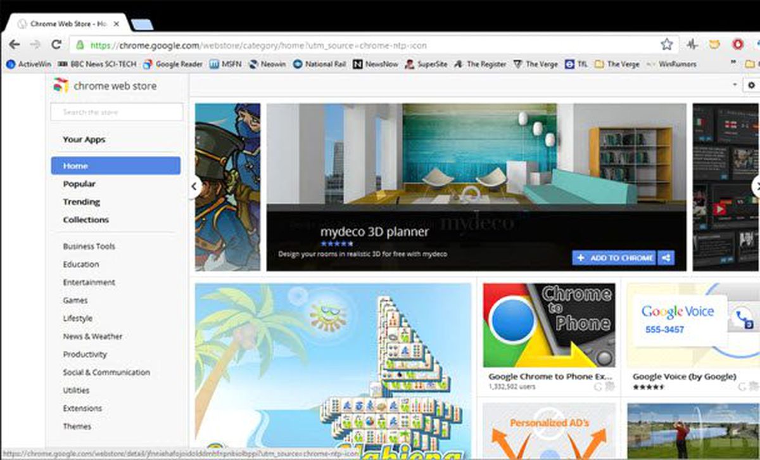Image resolution: width=760 pixels, height=460 pixels.
Task: Open Google Voice (by Google) title
Action: tap(684, 376)
